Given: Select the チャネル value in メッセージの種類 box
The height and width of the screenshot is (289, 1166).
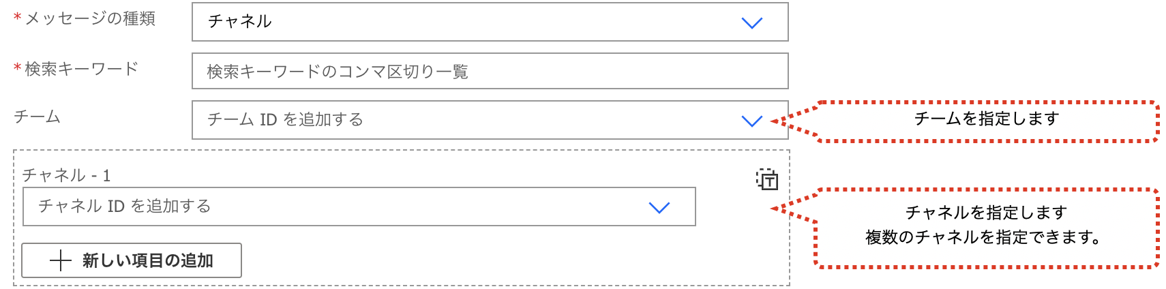Looking at the screenshot, I should pos(240,22).
